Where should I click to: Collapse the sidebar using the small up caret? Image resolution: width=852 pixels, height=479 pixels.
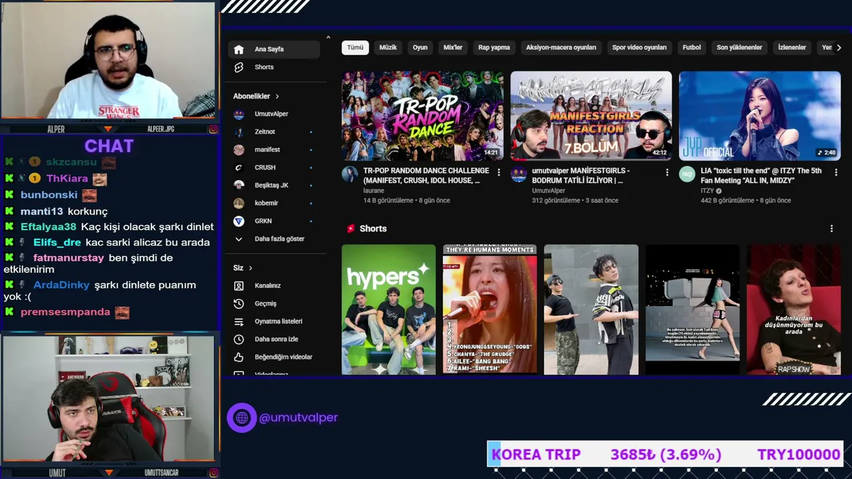tap(328, 37)
